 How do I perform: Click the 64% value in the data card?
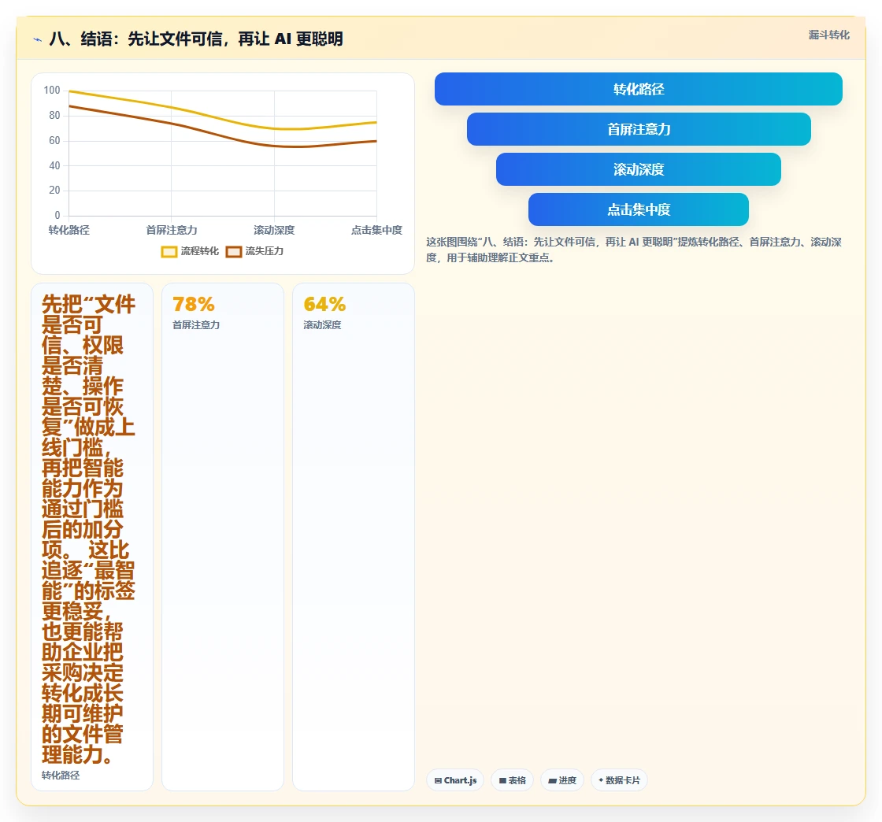pyautogui.click(x=324, y=305)
